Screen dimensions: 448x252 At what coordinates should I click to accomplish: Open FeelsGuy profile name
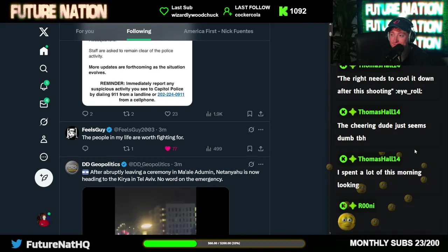pos(93,129)
